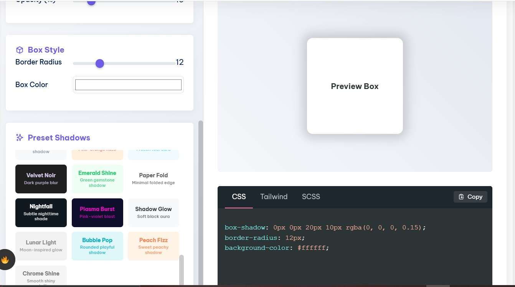Open the Box Color picker swatch
This screenshot has width=515, height=287.
[128, 84]
